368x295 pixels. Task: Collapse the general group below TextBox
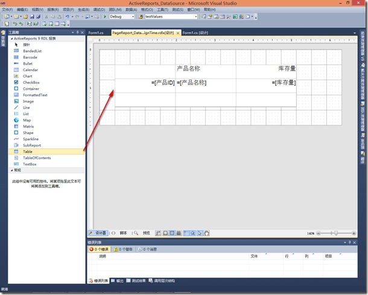[11, 170]
